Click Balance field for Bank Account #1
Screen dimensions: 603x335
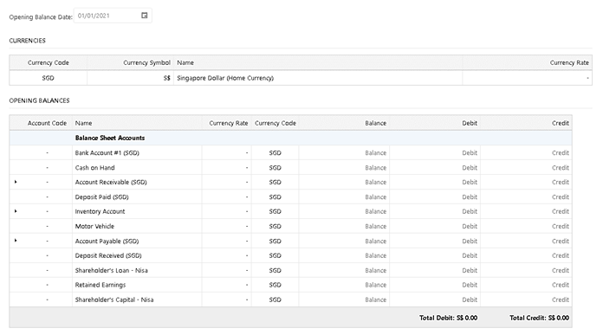pyautogui.click(x=344, y=153)
